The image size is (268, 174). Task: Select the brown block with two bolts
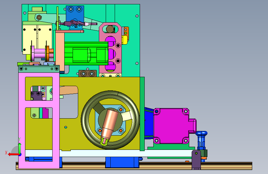point(87,73)
